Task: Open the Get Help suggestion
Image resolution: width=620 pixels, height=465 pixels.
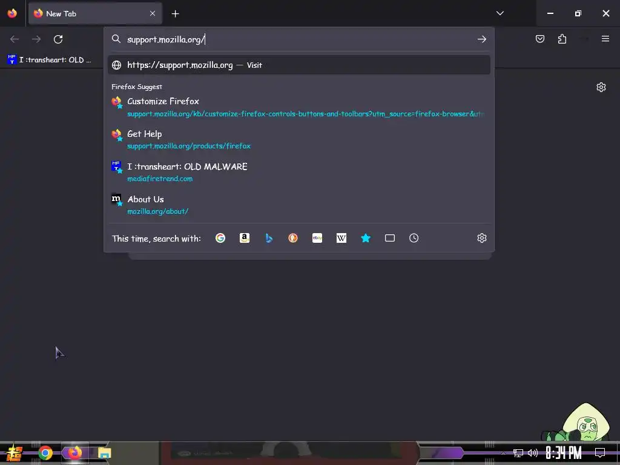Action: [x=299, y=140]
